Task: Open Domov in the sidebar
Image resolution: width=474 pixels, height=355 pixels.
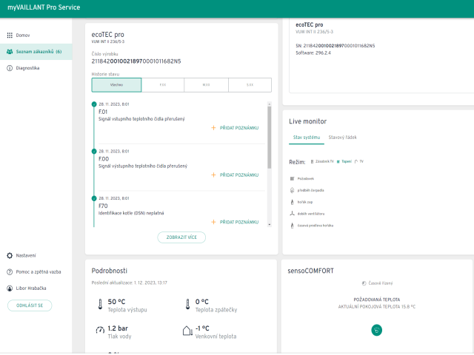Action: tap(36, 35)
